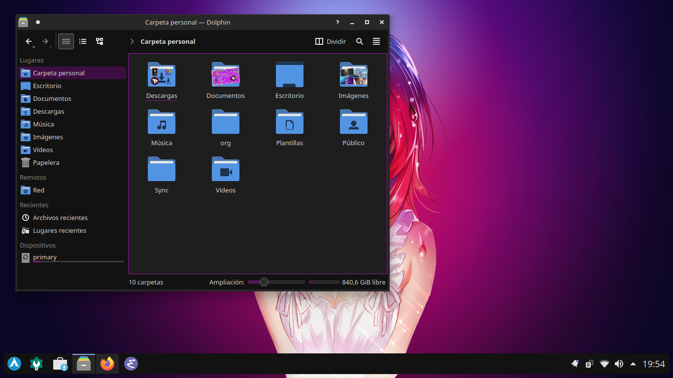Select the Vídeos folder icon

point(226,169)
